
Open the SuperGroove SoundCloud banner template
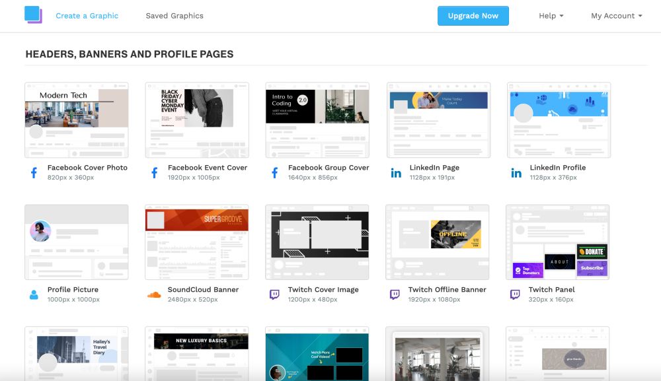pos(196,240)
